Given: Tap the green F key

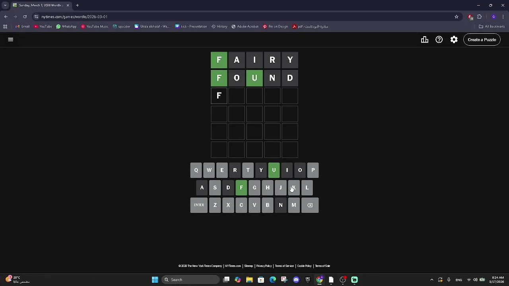Looking at the screenshot, I should (x=241, y=188).
